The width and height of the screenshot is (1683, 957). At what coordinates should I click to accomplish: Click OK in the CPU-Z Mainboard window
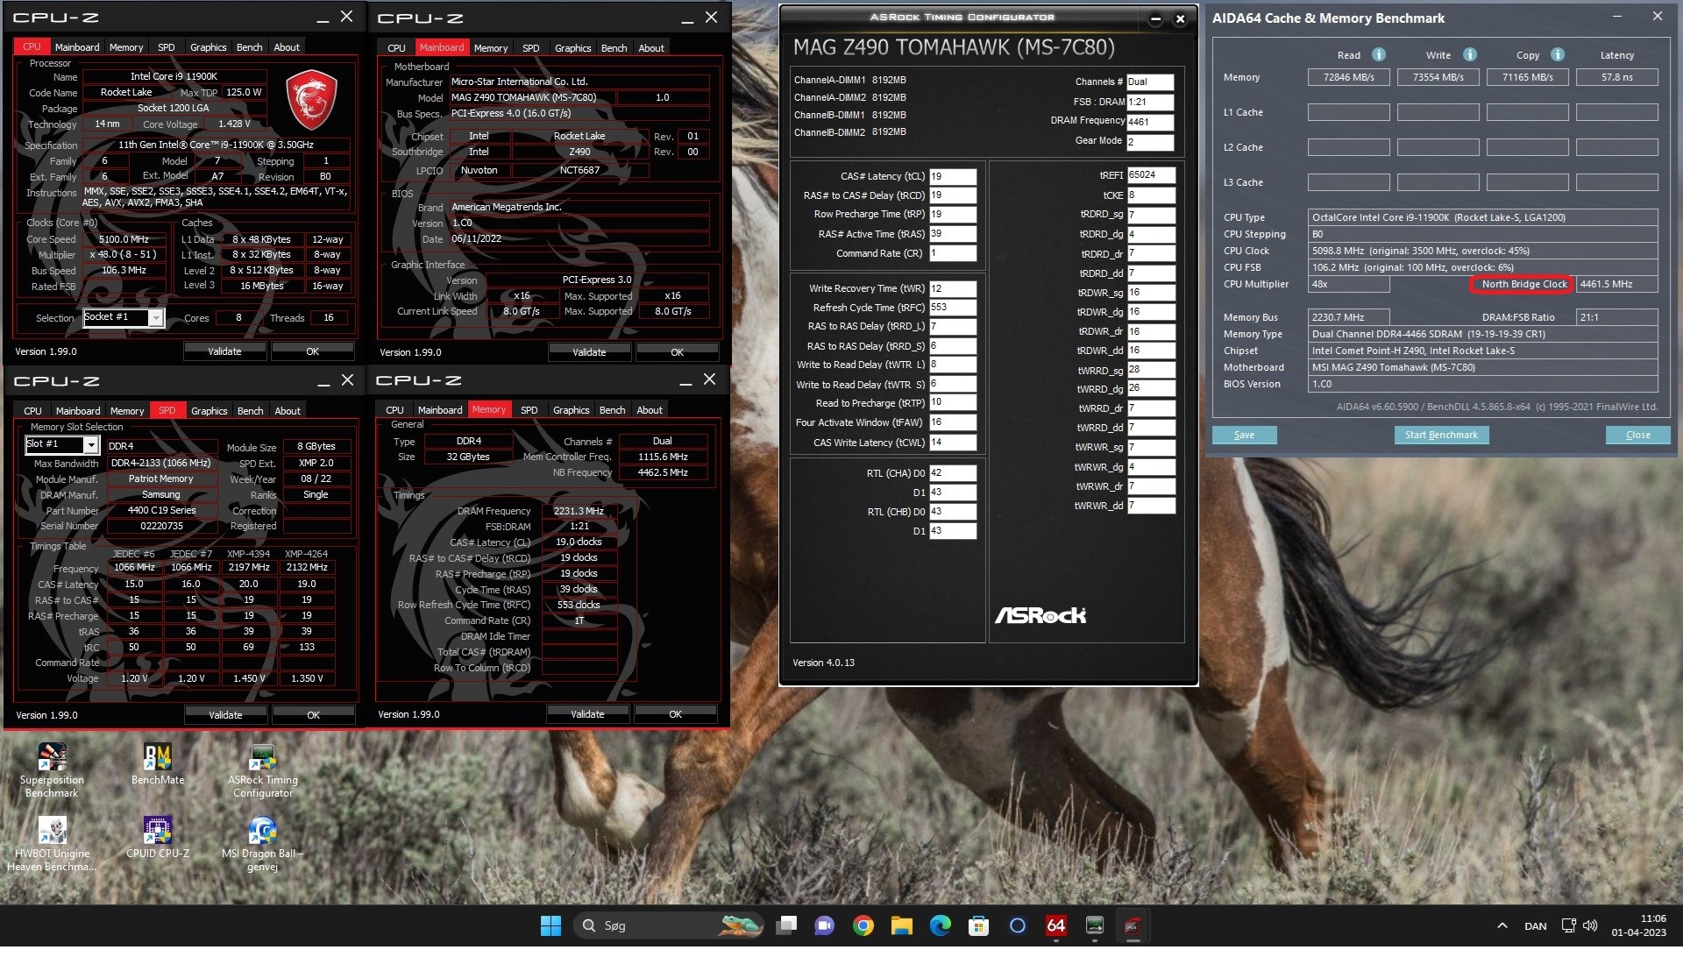pos(677,352)
